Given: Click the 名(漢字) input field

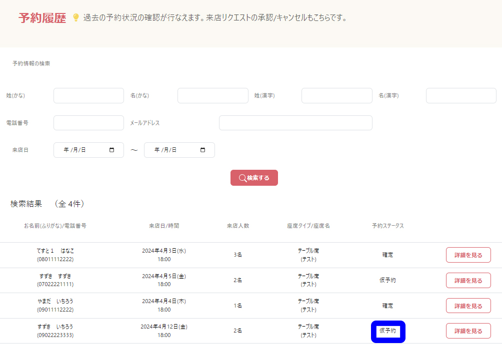Looking at the screenshot, I should 460,95.
